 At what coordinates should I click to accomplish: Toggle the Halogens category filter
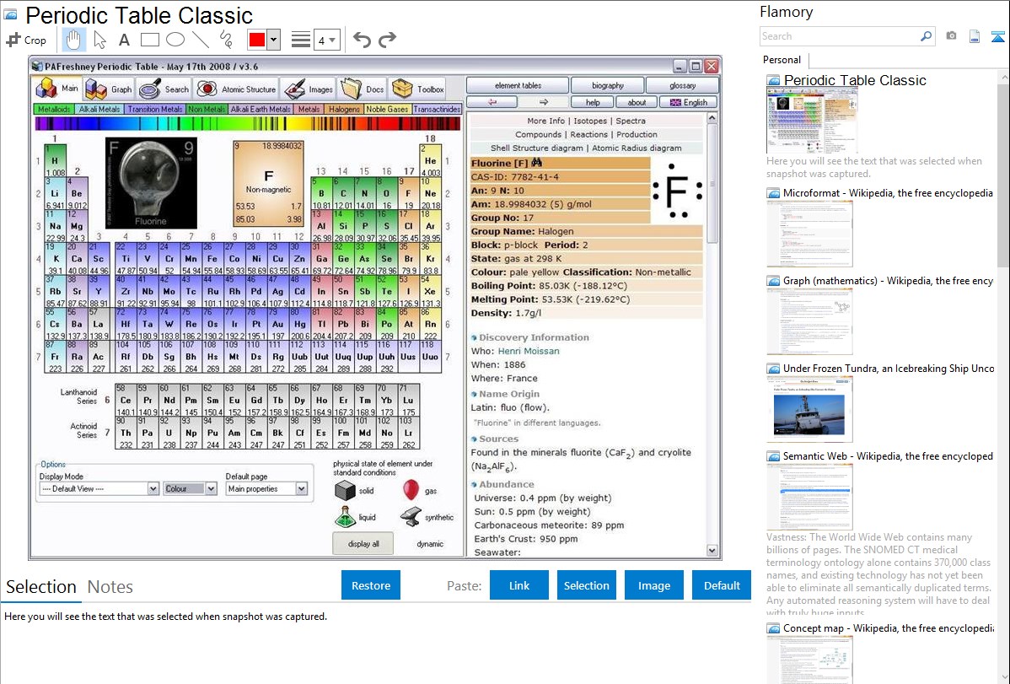(x=344, y=109)
